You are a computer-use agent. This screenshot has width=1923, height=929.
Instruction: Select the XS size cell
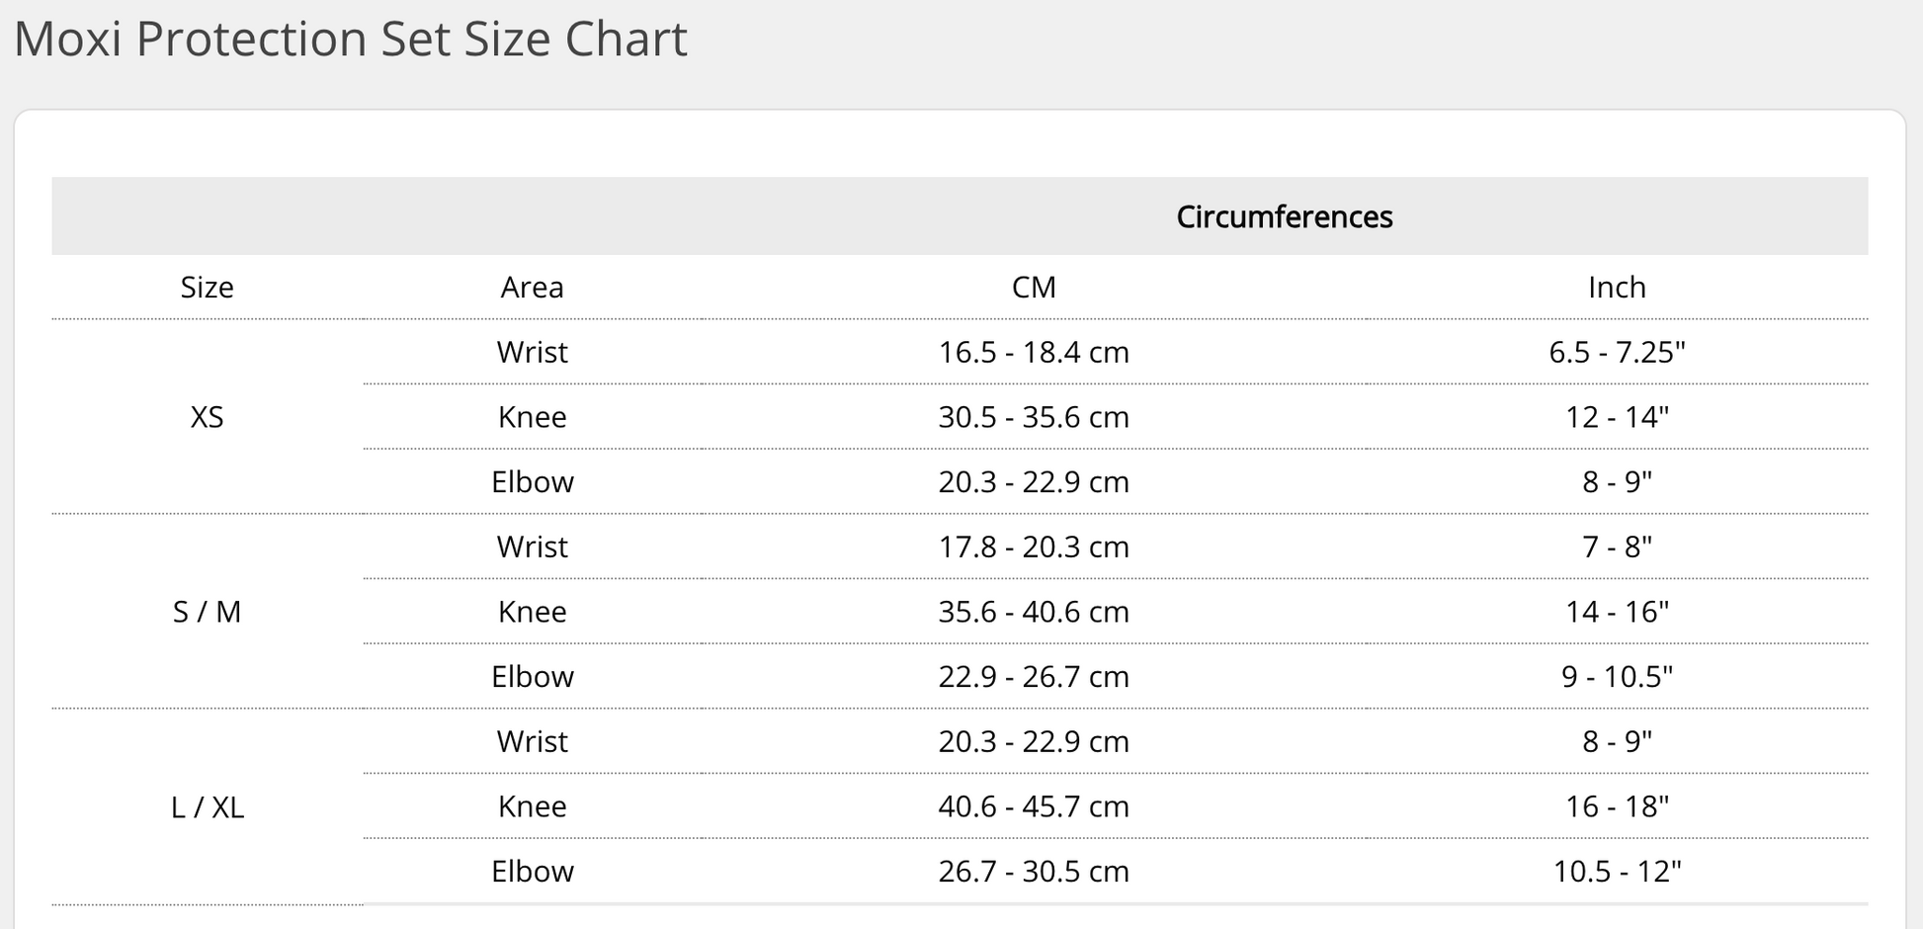208,417
